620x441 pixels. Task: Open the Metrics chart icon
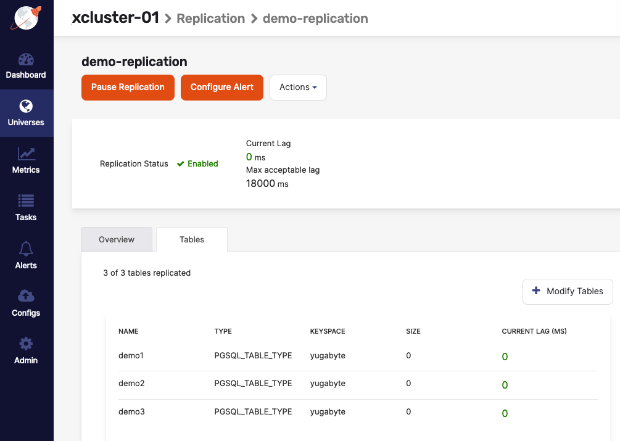pyautogui.click(x=26, y=154)
